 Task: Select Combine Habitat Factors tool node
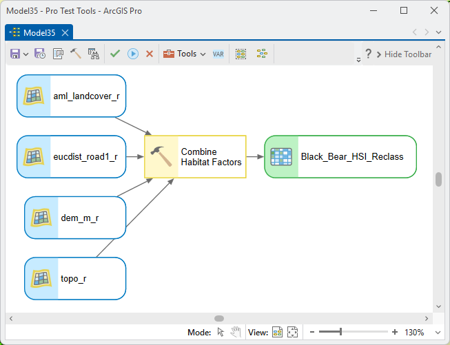pyautogui.click(x=195, y=156)
